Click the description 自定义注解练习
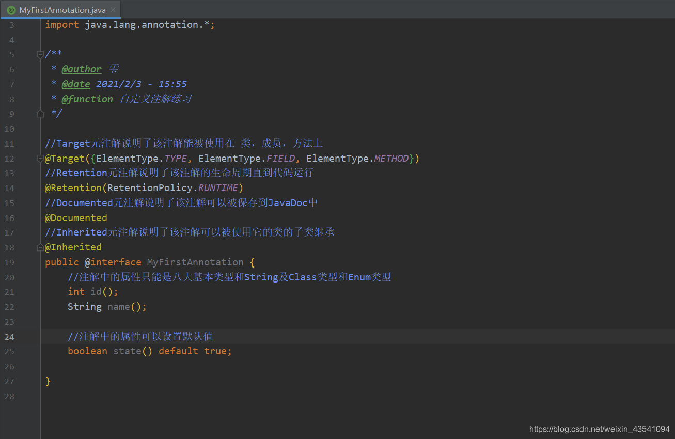Screen dimensions: 675x439 155,99
